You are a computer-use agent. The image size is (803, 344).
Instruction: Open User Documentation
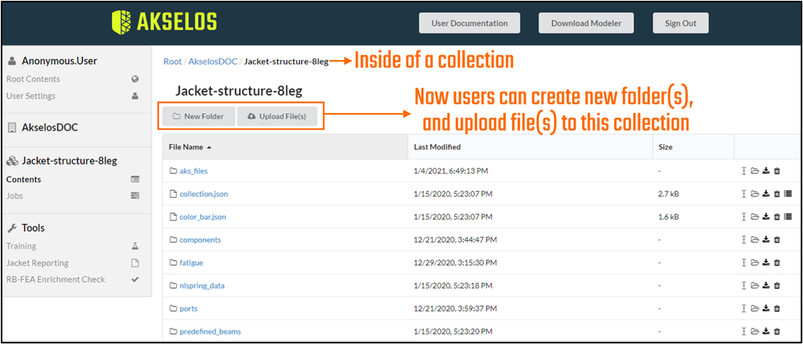point(469,23)
